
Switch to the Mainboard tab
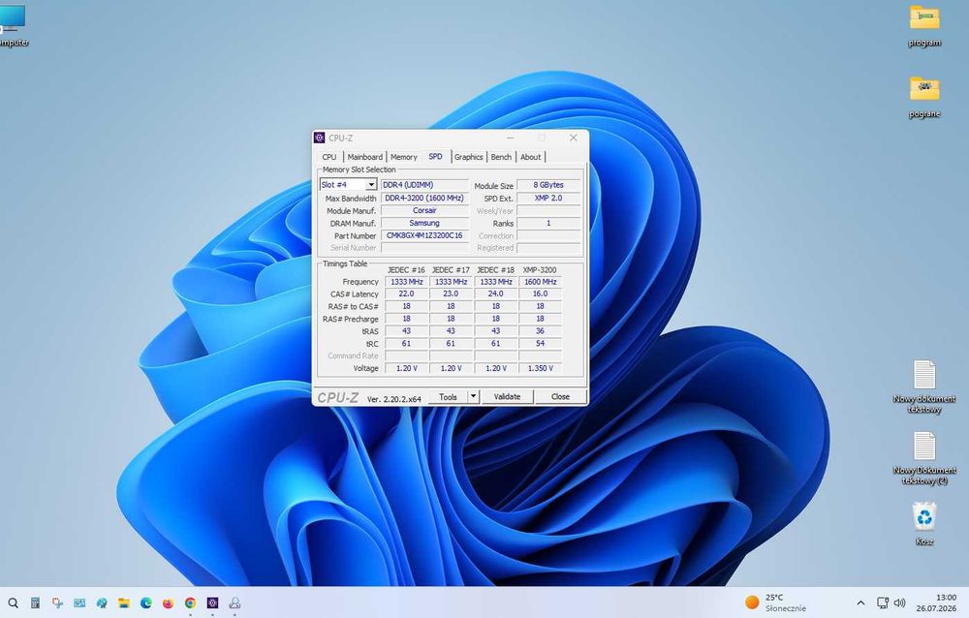pos(364,157)
